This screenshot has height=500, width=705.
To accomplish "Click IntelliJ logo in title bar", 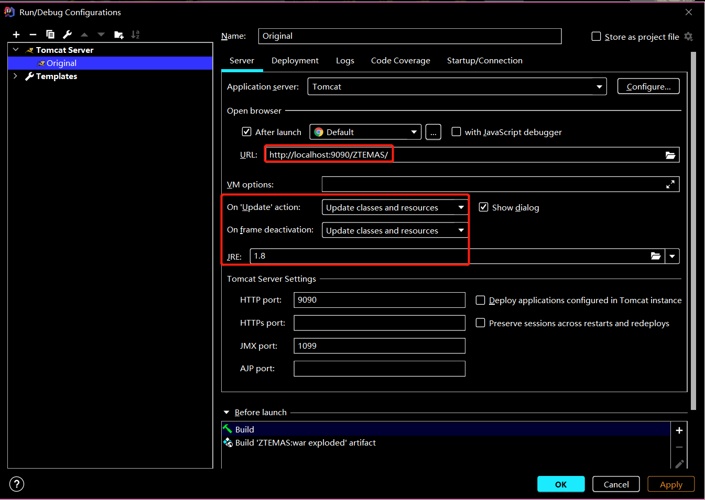I will tap(9, 12).
